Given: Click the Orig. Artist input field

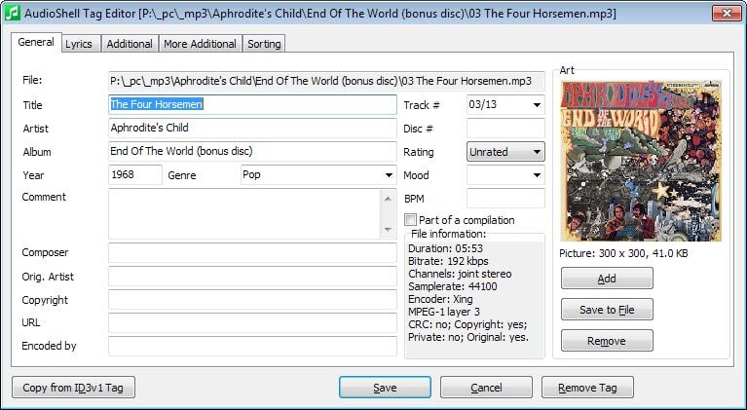Looking at the screenshot, I should (x=252, y=277).
